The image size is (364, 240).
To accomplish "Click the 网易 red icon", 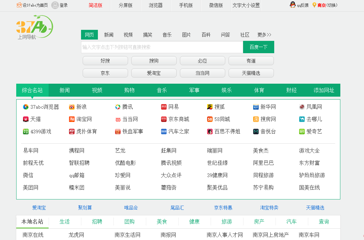I will [164, 107].
